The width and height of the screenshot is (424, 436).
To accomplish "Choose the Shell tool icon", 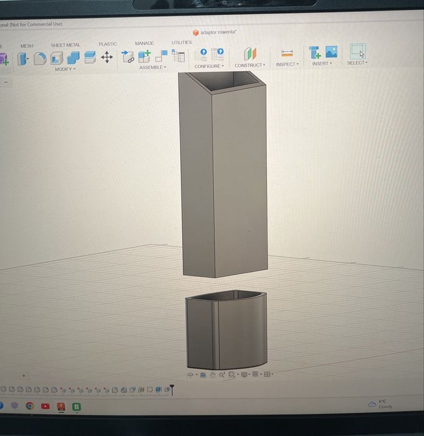I will (x=57, y=58).
